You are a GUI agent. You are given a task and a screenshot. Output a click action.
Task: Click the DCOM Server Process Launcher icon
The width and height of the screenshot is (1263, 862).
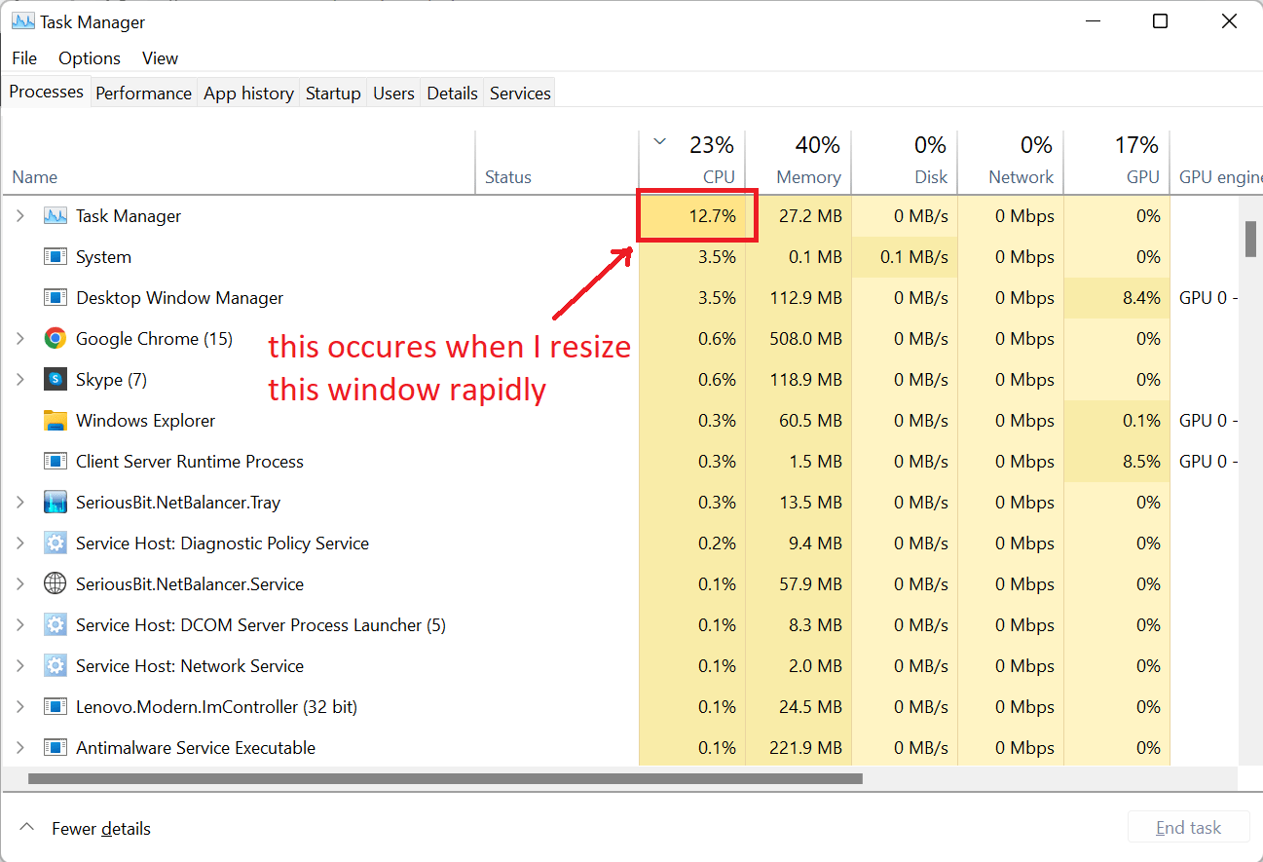pos(55,625)
